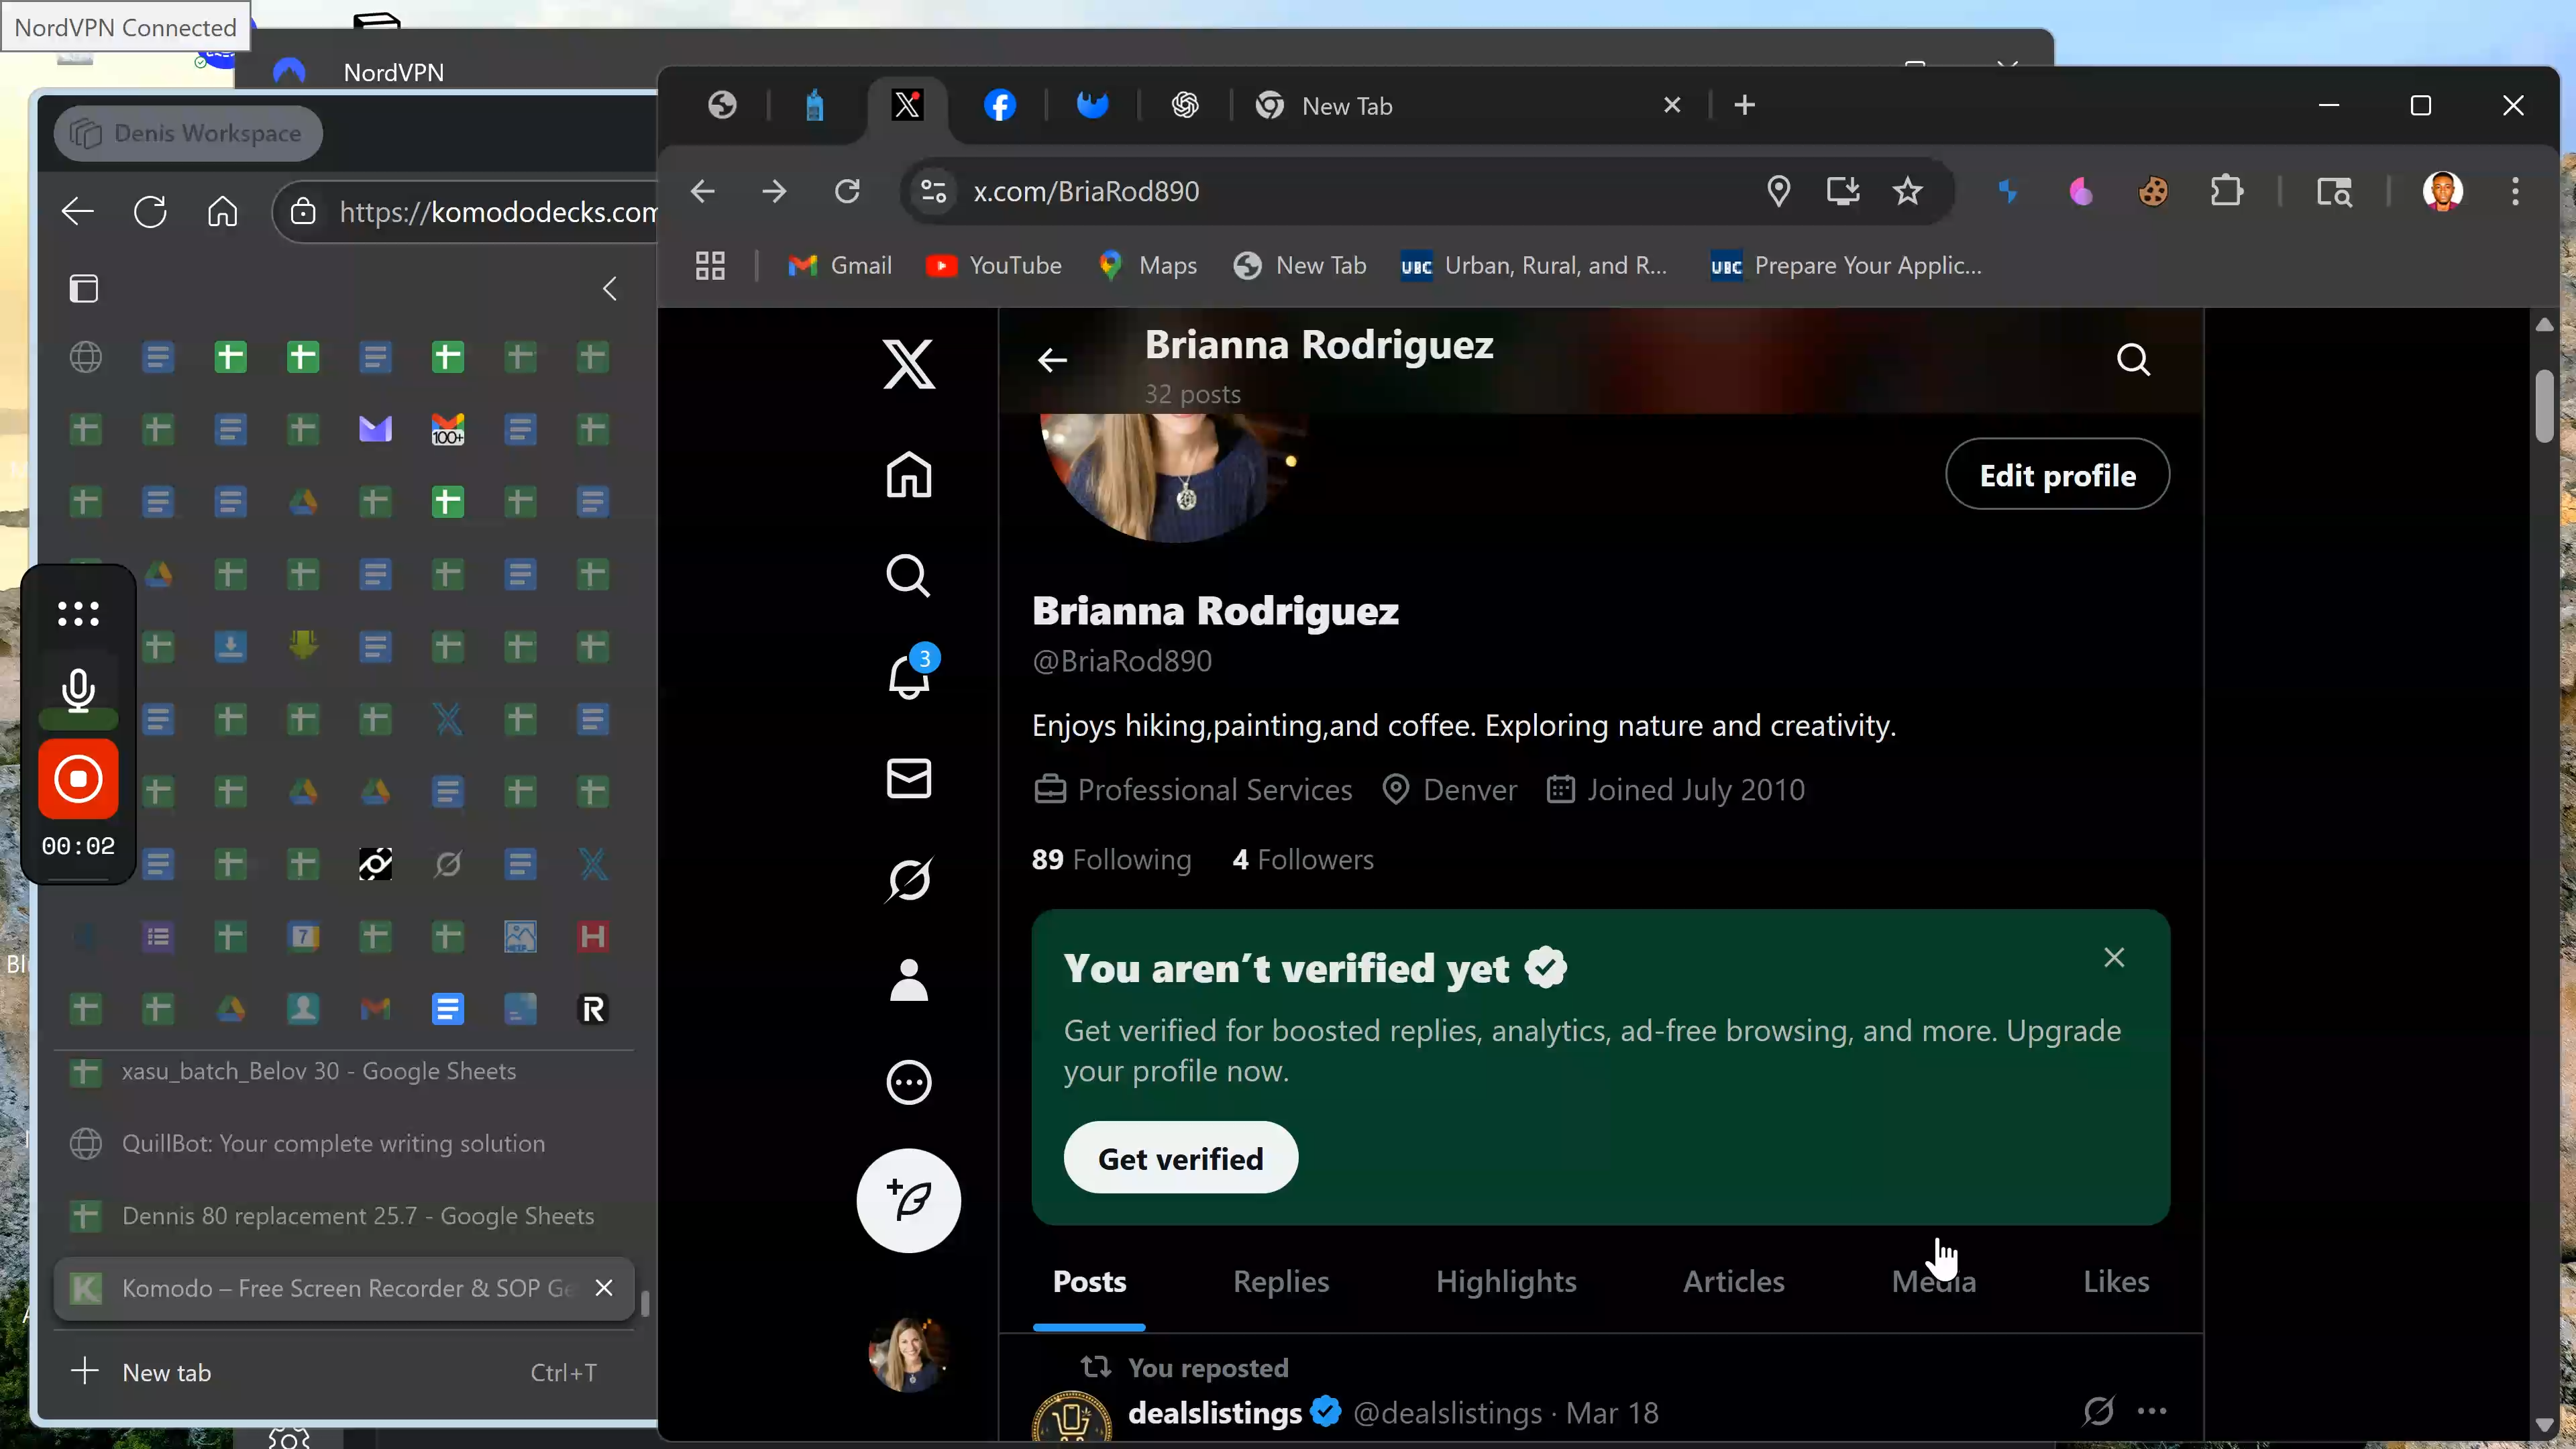Bookmark page with star icon
The height and width of the screenshot is (1449, 2576).
[1907, 191]
